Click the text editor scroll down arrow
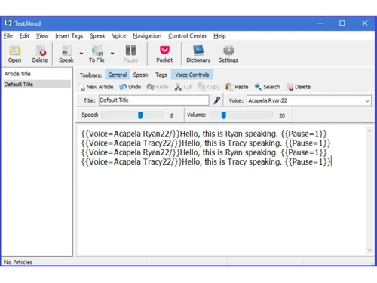 [369, 251]
